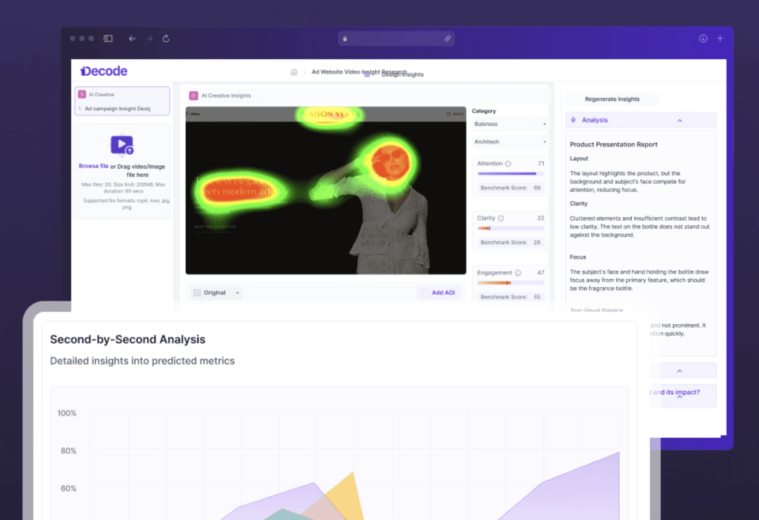Click the Clarity score bar
The width and height of the screenshot is (759, 520).
tap(511, 228)
